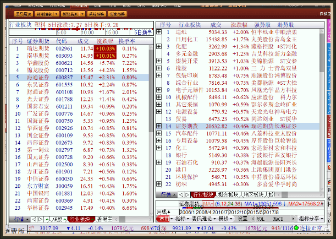
Task: Click stock code 601211
Action: (x=64, y=106)
